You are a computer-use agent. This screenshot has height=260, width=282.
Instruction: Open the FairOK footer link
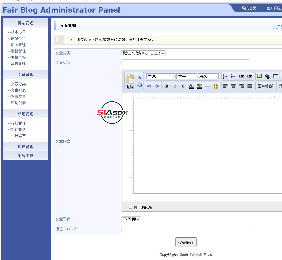pyautogui.click(x=196, y=255)
